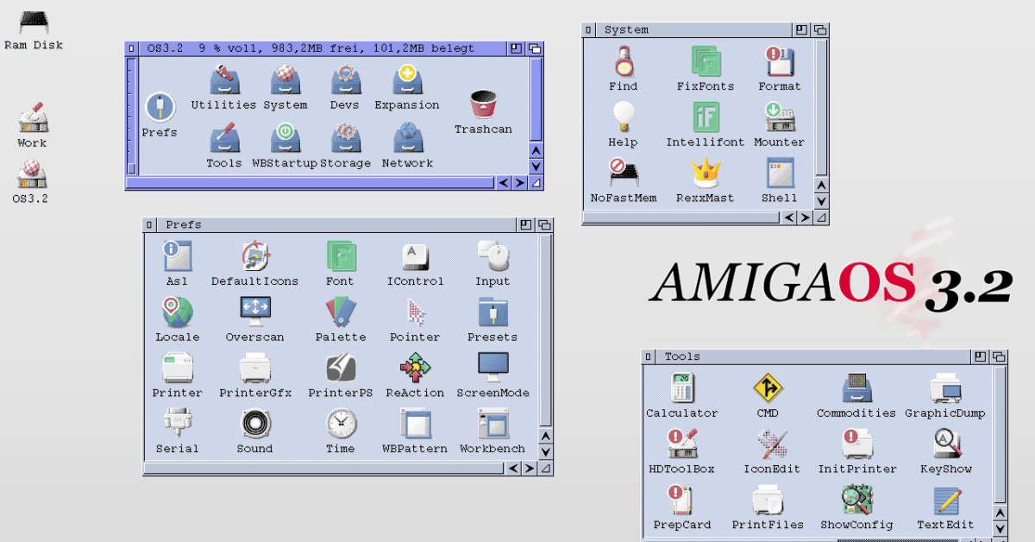Open the Expansion drawer icon
This screenshot has width=1035, height=542.
click(x=407, y=80)
